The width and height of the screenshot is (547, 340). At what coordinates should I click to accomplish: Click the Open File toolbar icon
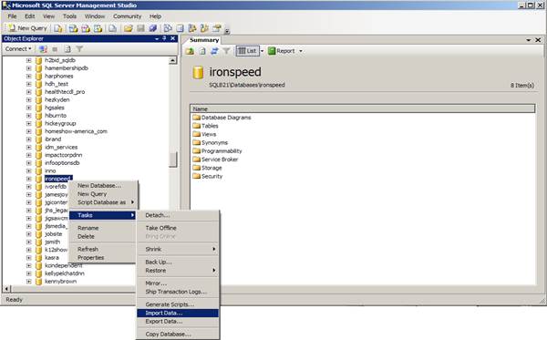tap(129, 28)
